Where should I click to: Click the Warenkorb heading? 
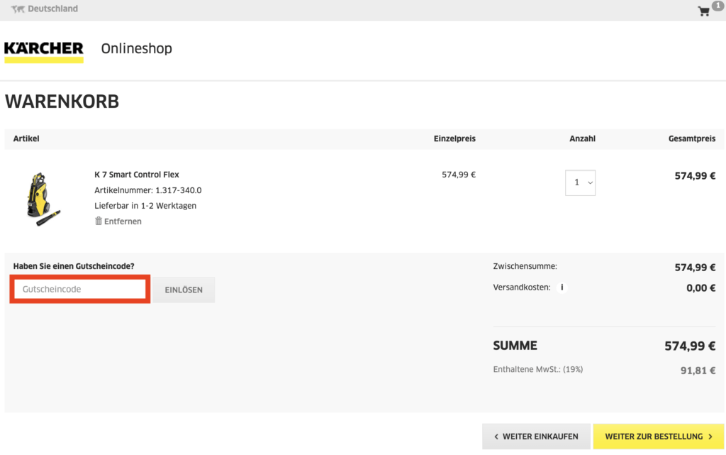point(62,102)
